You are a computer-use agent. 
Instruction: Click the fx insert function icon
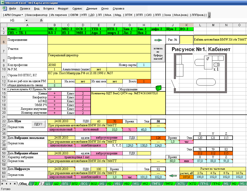(41, 20)
